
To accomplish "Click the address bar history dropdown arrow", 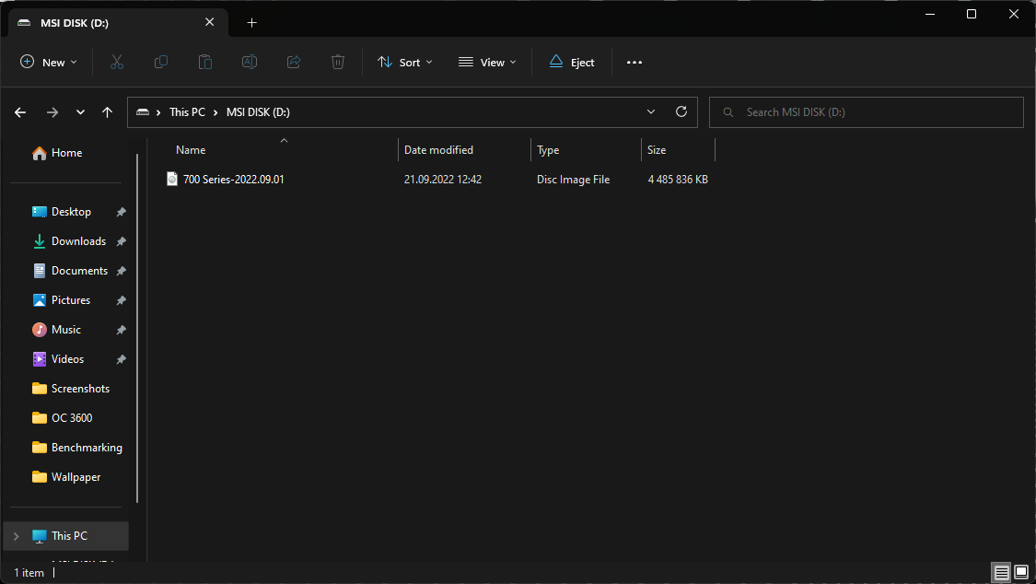I will click(x=651, y=111).
